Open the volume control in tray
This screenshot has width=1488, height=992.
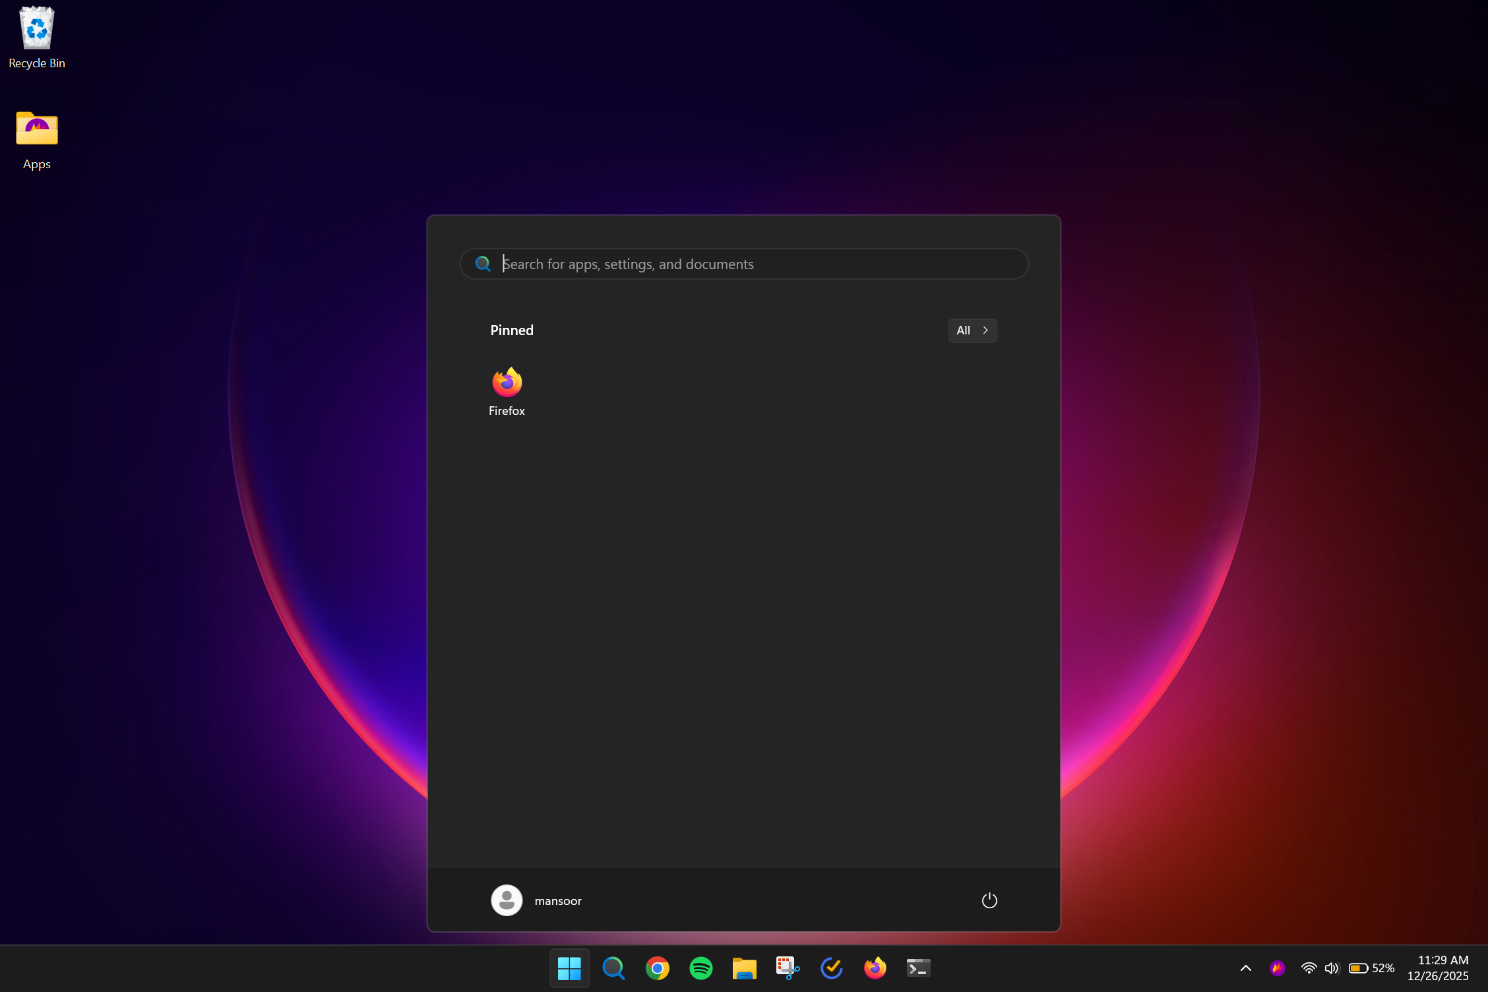(1332, 968)
